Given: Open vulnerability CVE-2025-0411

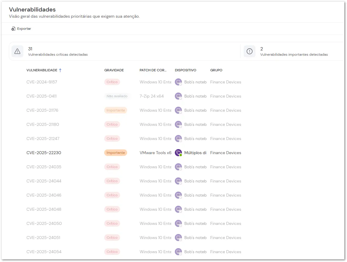Looking at the screenshot, I should coord(41,96).
